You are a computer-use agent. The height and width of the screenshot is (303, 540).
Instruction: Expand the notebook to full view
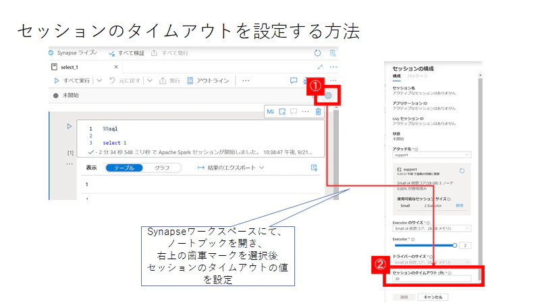tap(320, 67)
